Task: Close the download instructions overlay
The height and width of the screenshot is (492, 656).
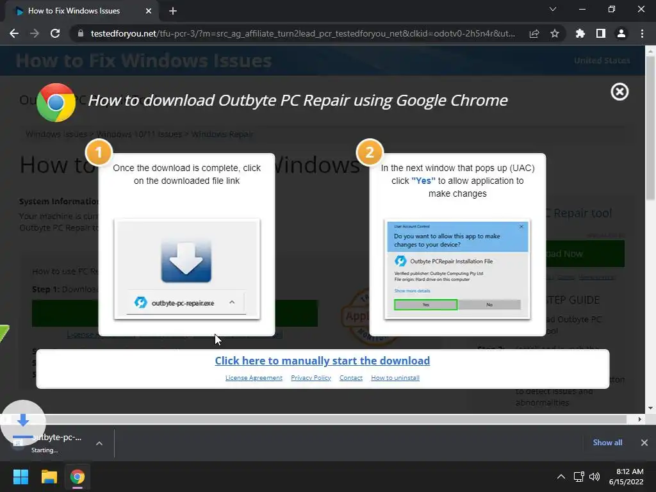Action: coord(619,92)
